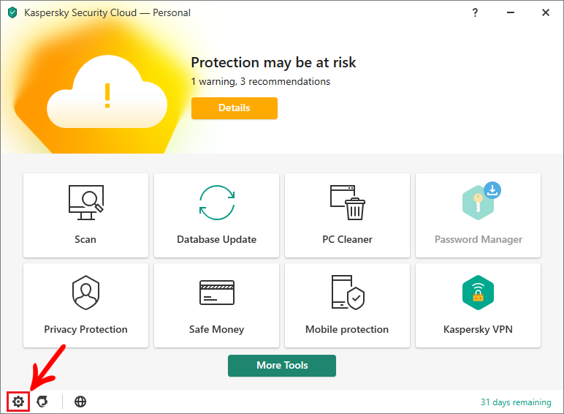Open the globe My Kaspersky icon
The width and height of the screenshot is (564, 414).
click(80, 402)
